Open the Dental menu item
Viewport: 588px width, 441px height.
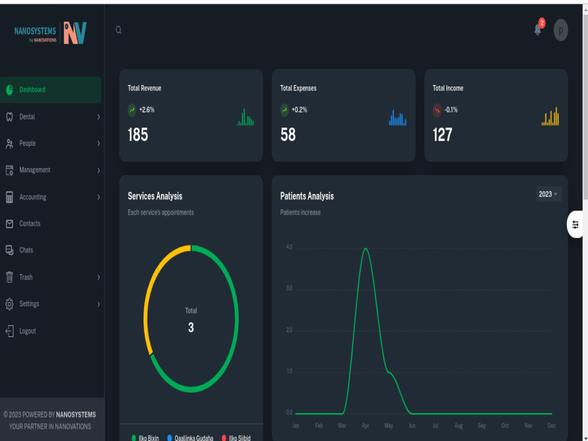(51, 117)
